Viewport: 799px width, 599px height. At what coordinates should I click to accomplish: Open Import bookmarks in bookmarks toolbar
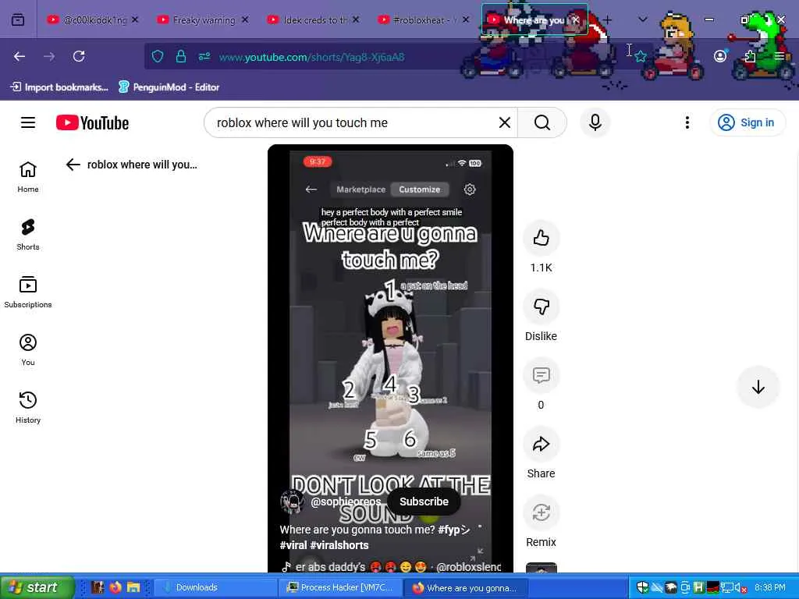pos(59,87)
